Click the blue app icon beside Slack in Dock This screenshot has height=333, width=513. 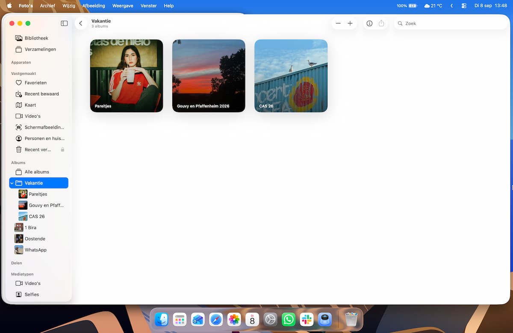click(325, 319)
